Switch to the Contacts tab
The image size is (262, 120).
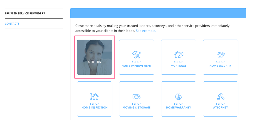12,24
